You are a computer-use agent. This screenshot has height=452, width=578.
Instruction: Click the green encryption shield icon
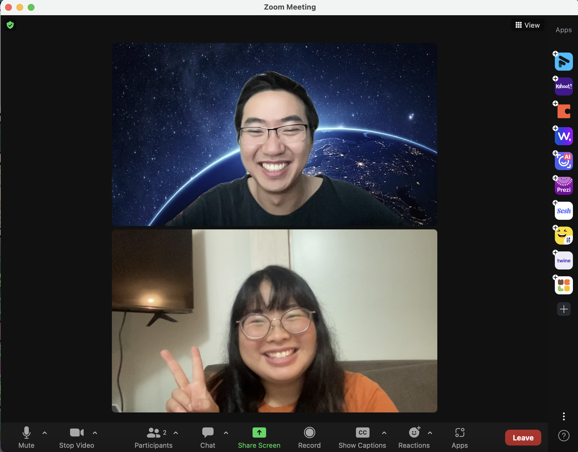coord(10,25)
